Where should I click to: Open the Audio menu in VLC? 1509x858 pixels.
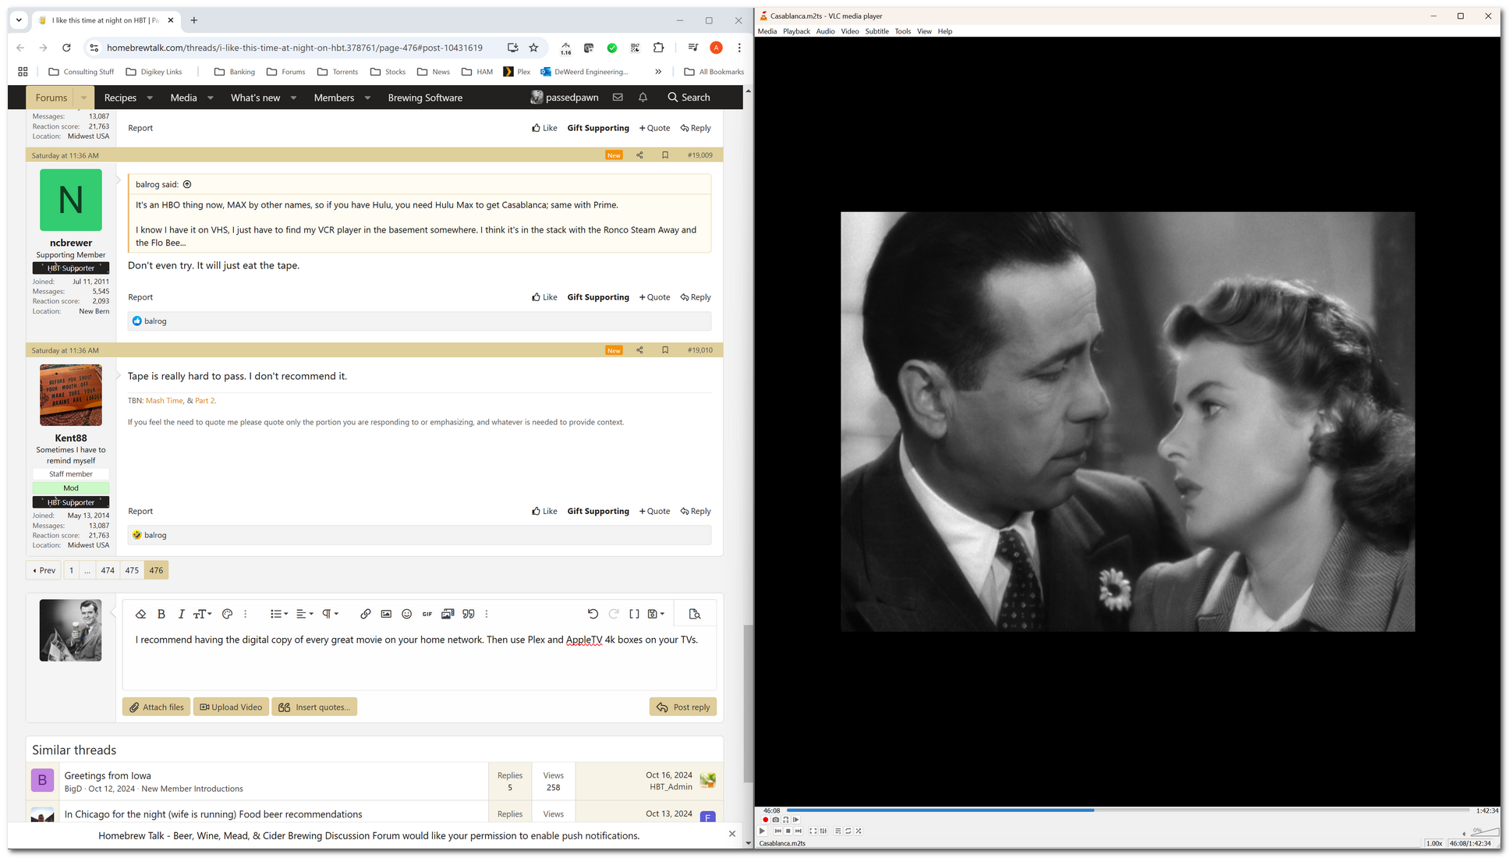pyautogui.click(x=825, y=31)
